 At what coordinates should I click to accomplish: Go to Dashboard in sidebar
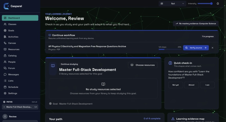click(x=20, y=18)
